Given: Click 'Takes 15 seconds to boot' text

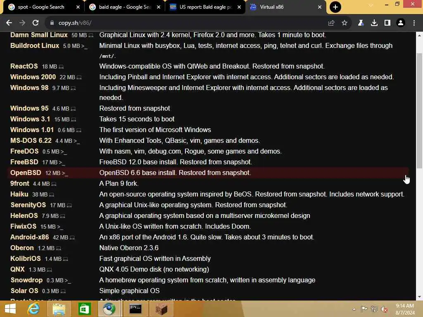Looking at the screenshot, I should pos(137,119).
